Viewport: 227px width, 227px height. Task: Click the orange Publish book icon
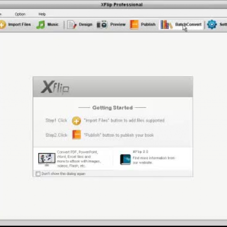click(134, 25)
